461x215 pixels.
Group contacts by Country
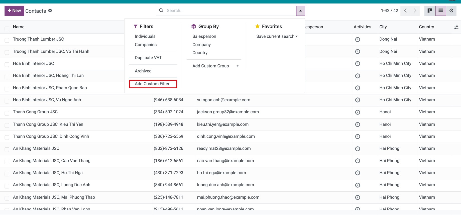coord(200,53)
